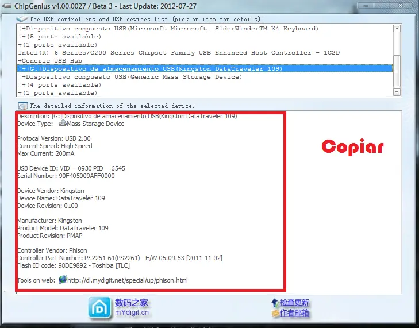Select the Generic USB Hub row
Image resolution: width=419 pixels, height=328 pixels.
(x=205, y=61)
